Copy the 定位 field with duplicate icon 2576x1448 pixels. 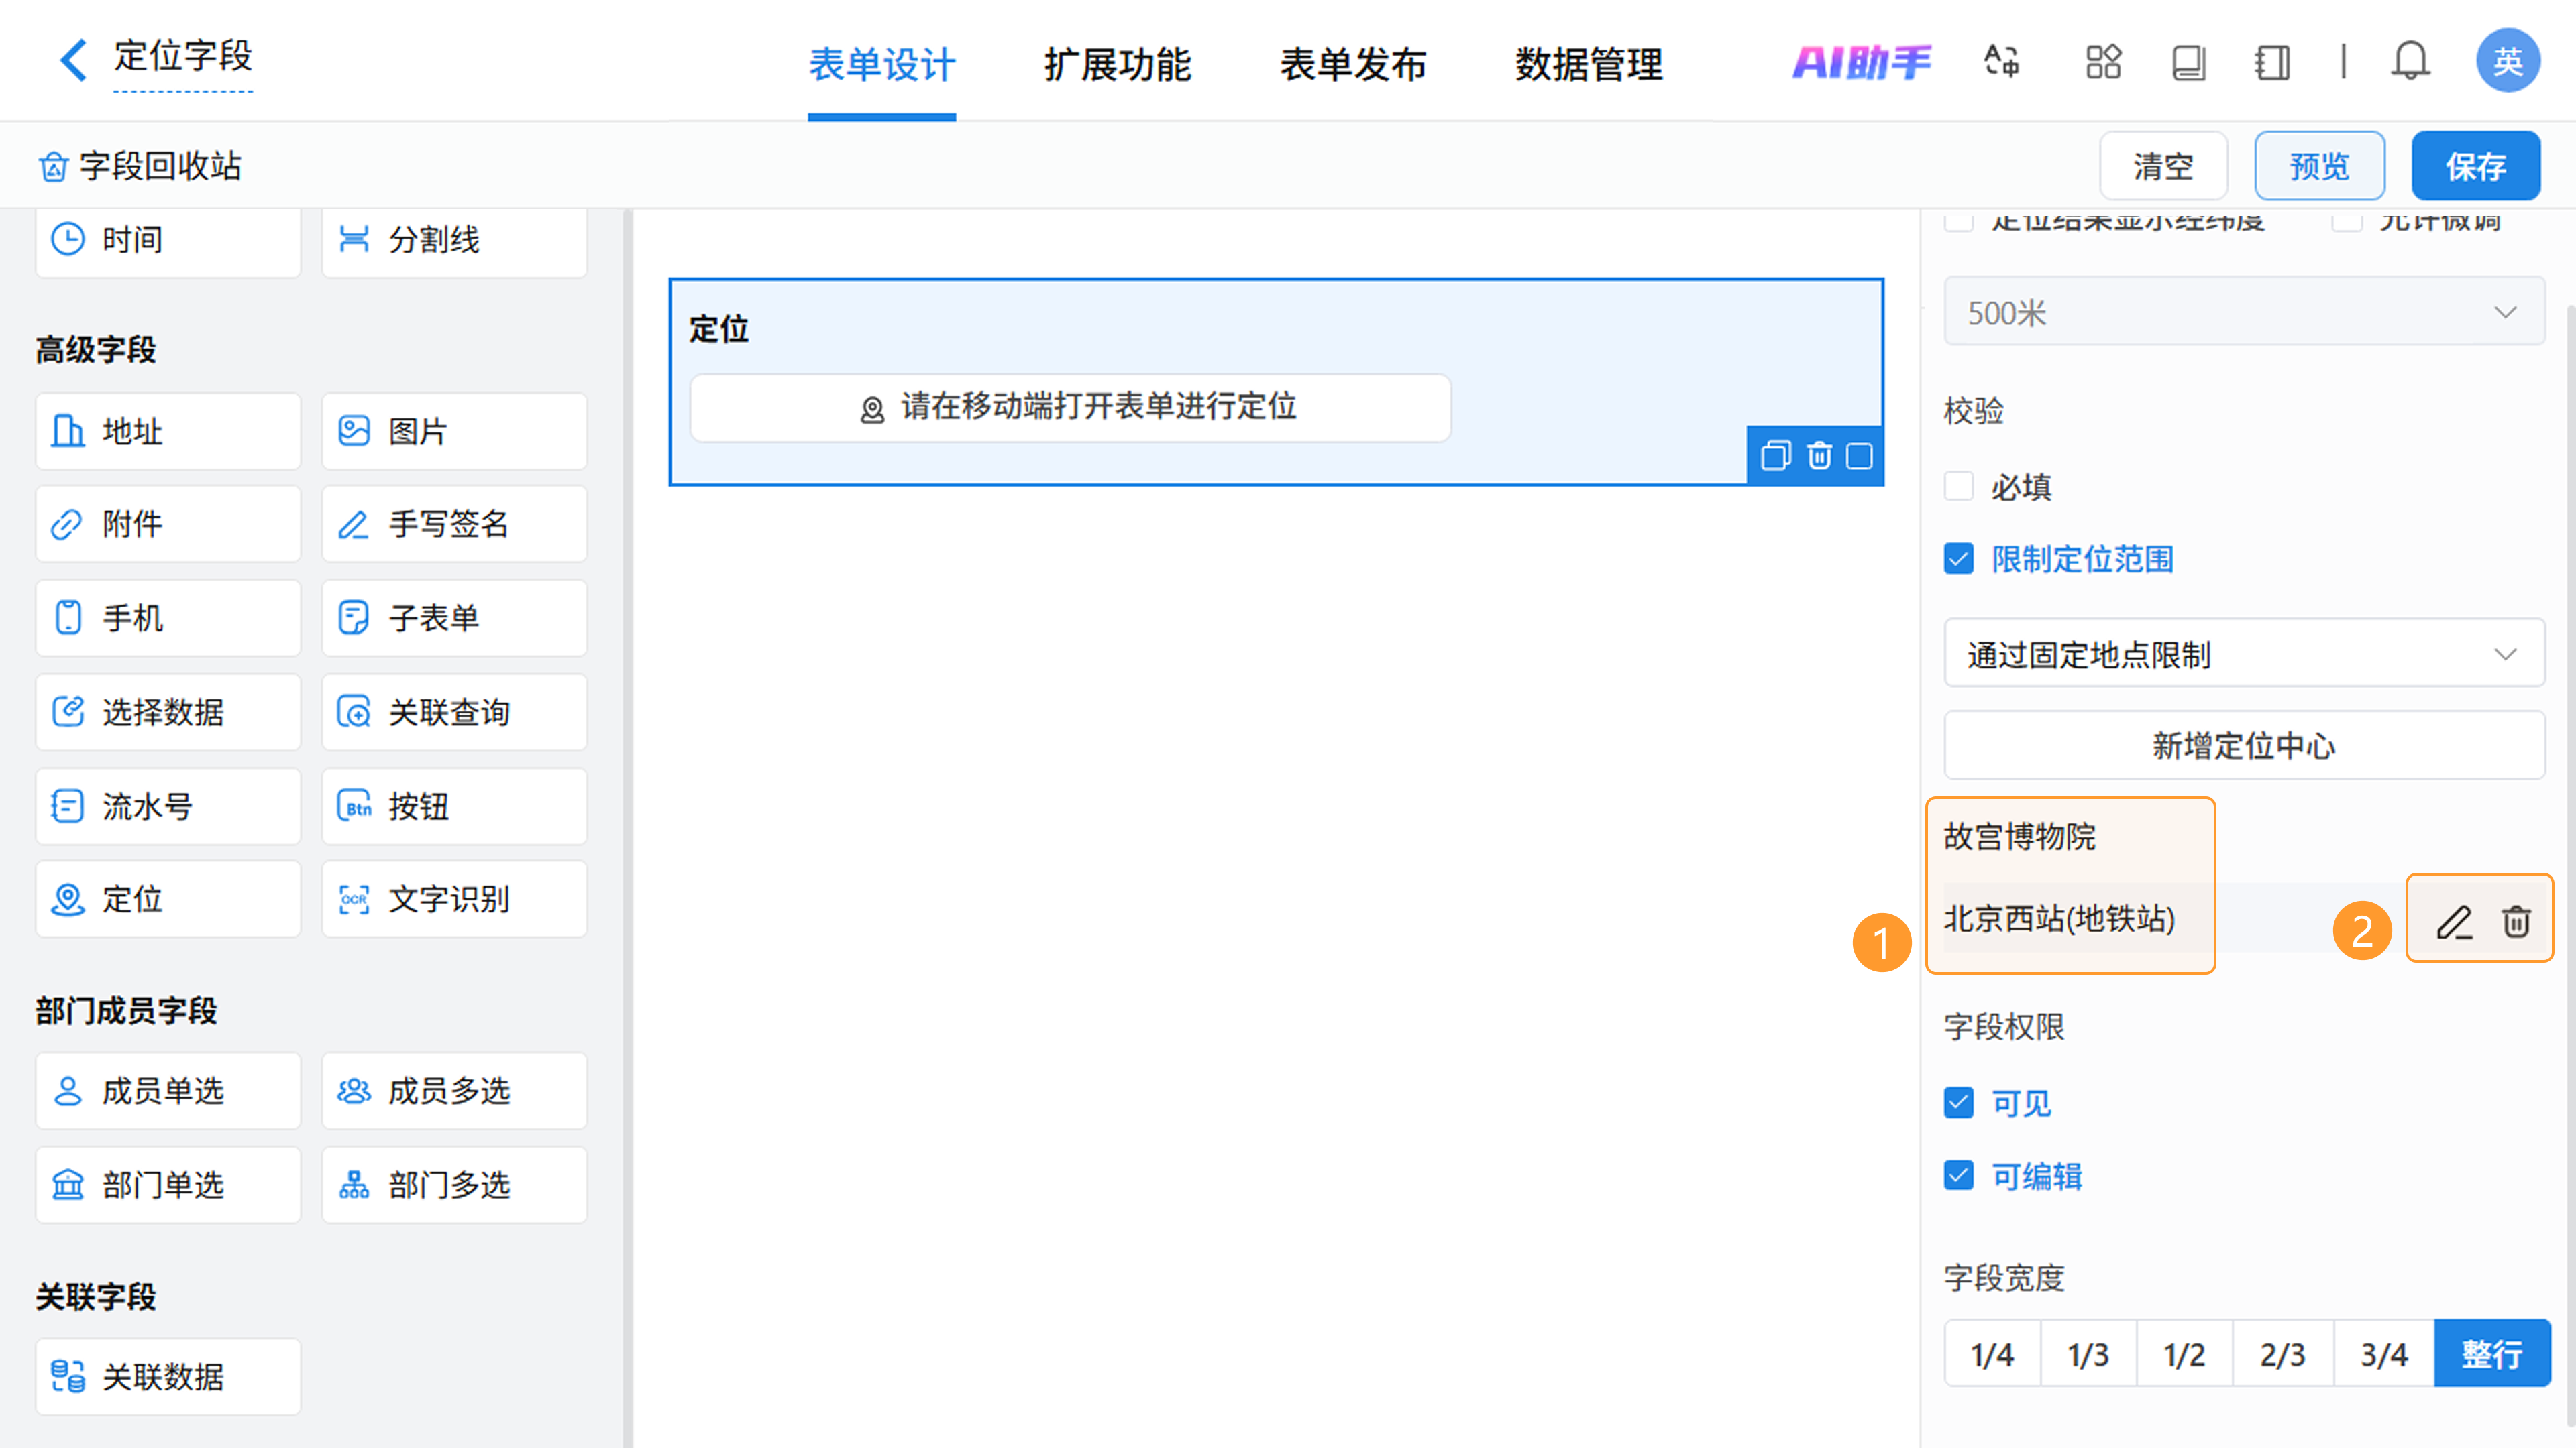coord(1775,456)
